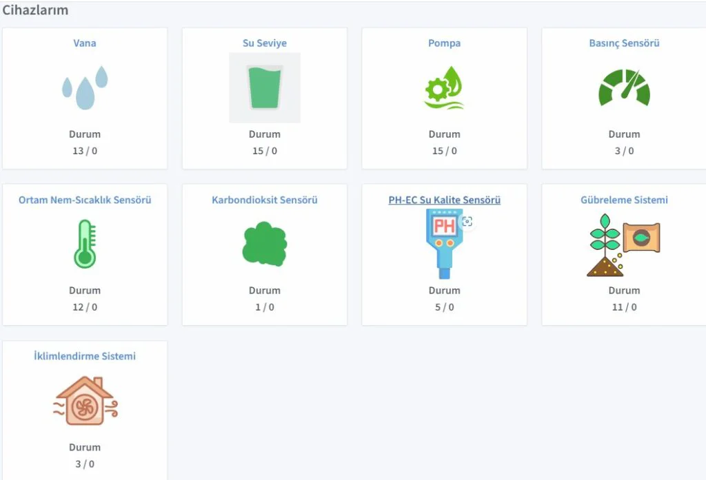
Task: Open the Basınç Sensörü title link
Action: coord(624,43)
